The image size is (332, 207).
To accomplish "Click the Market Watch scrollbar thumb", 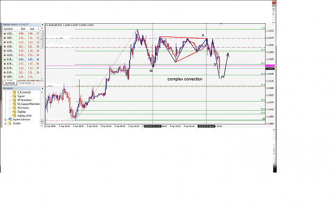I will click(x=42, y=39).
